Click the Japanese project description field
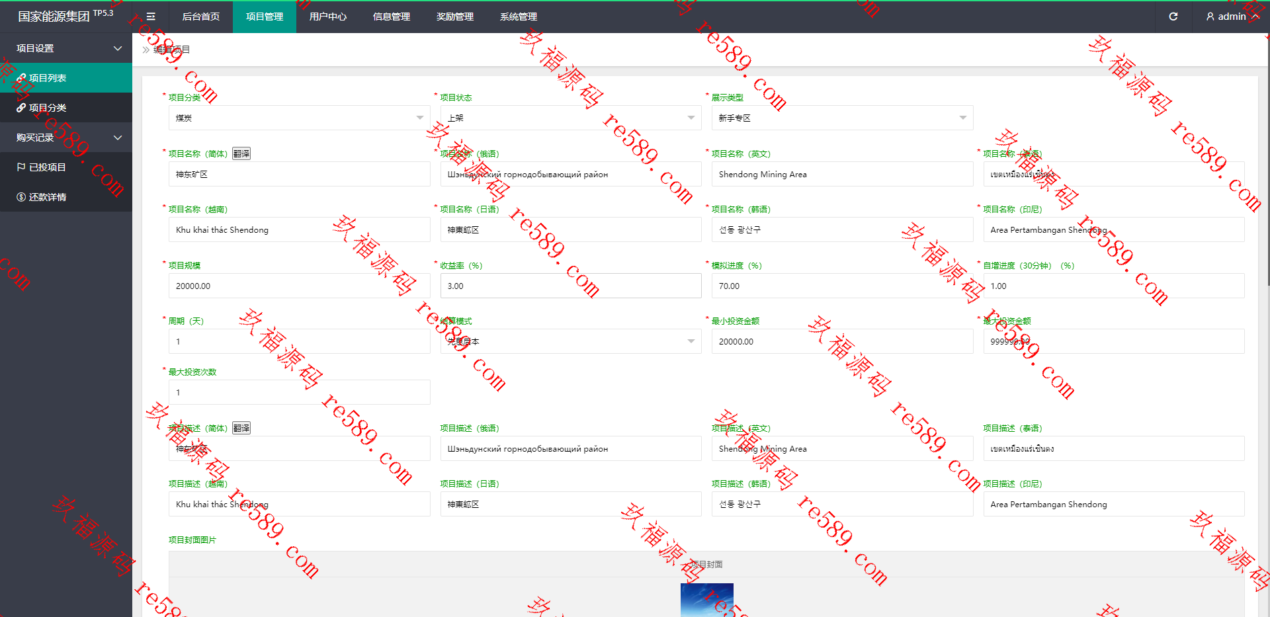Viewport: 1270px width, 617px height. point(571,504)
